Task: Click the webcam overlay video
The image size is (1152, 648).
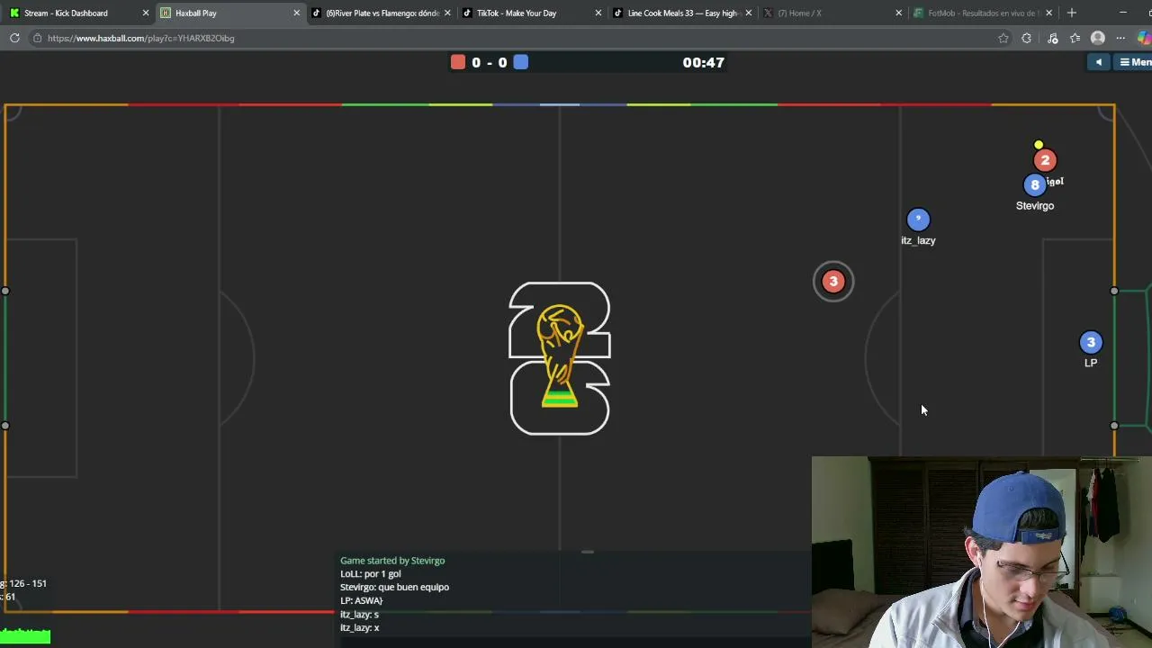Action: point(982,552)
